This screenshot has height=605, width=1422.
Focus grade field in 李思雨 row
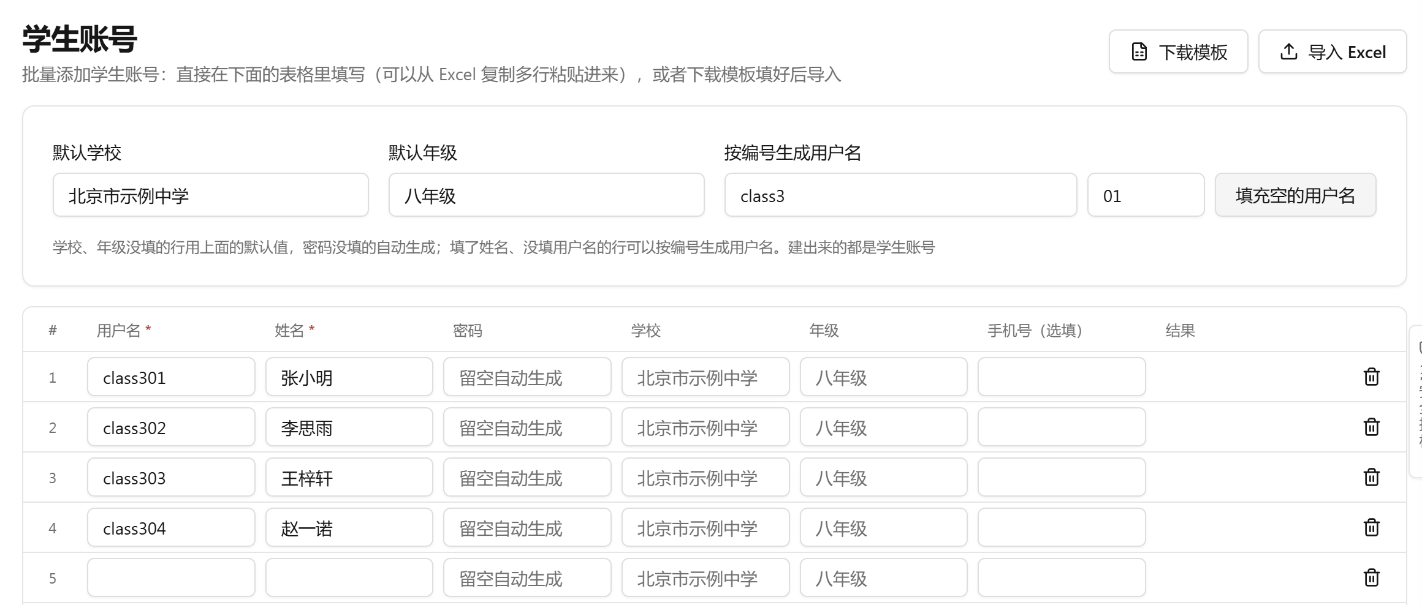(x=883, y=427)
